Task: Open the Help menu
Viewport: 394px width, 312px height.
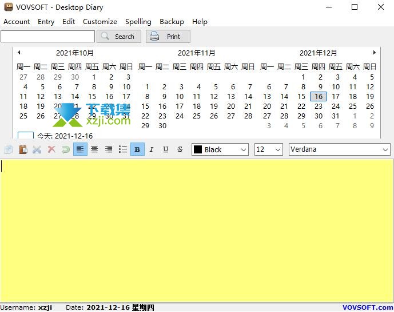Action: [x=200, y=22]
